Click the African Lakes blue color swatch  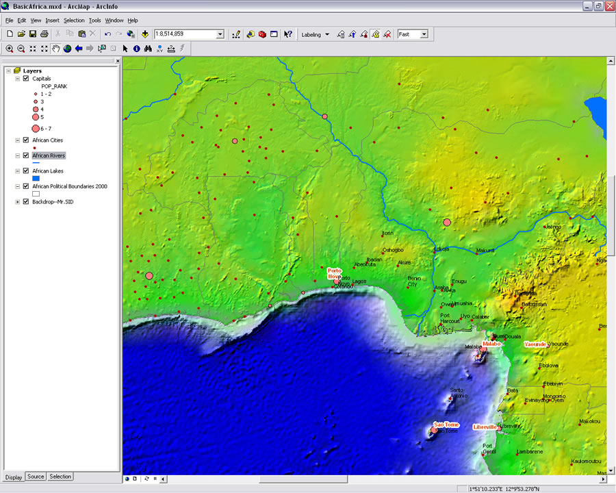click(36, 179)
